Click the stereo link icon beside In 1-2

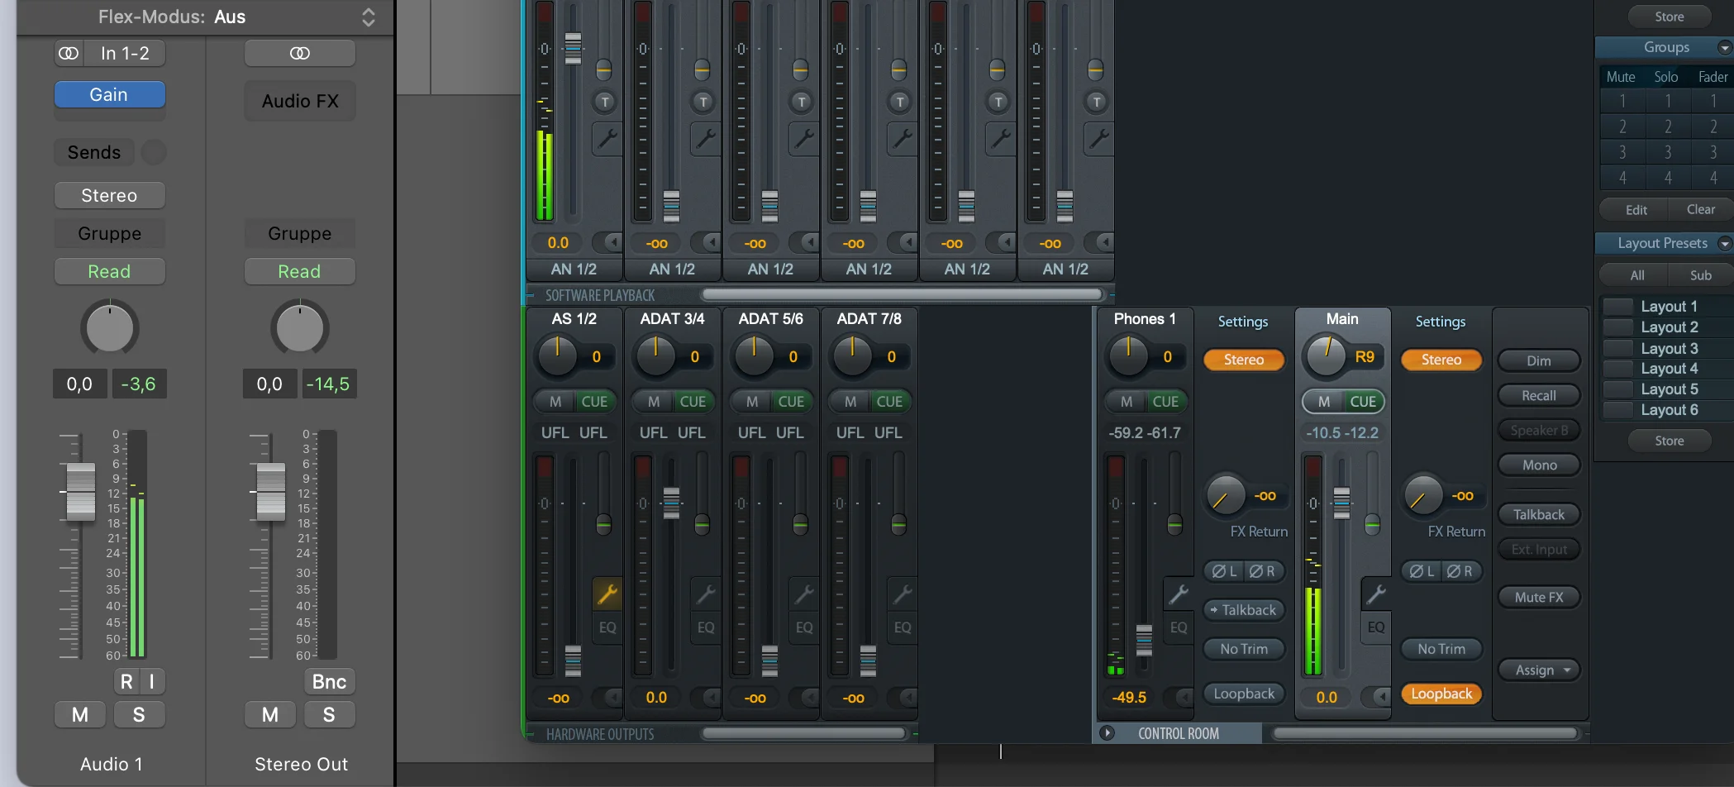[69, 54]
